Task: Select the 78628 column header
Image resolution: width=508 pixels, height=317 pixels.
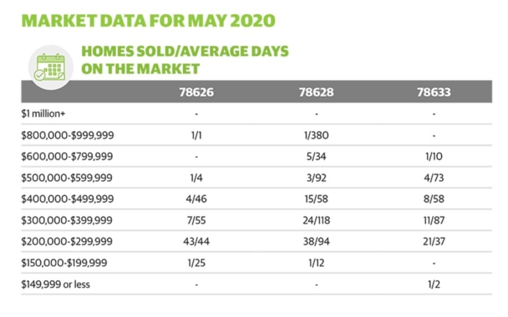Action: pos(316,93)
